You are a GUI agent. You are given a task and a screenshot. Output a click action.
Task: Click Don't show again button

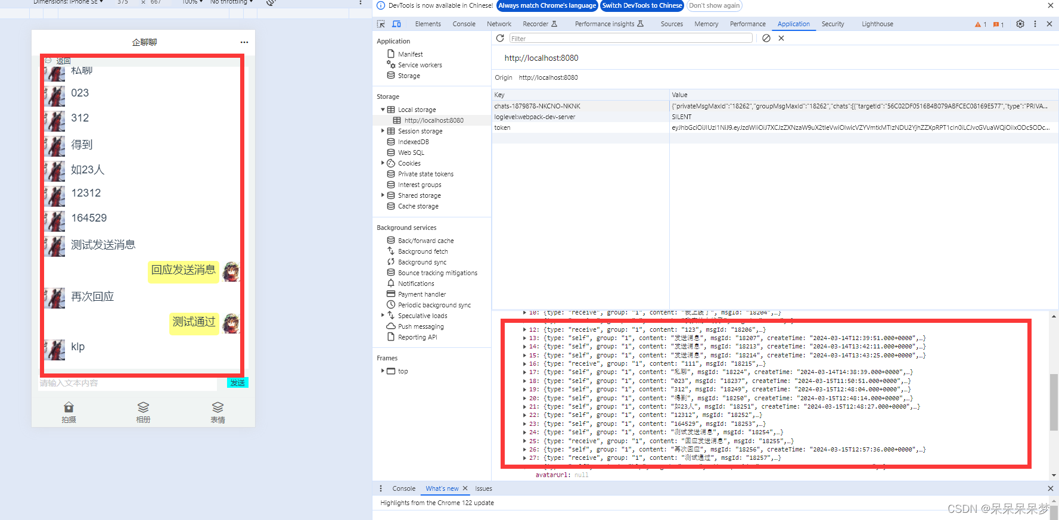click(x=715, y=6)
